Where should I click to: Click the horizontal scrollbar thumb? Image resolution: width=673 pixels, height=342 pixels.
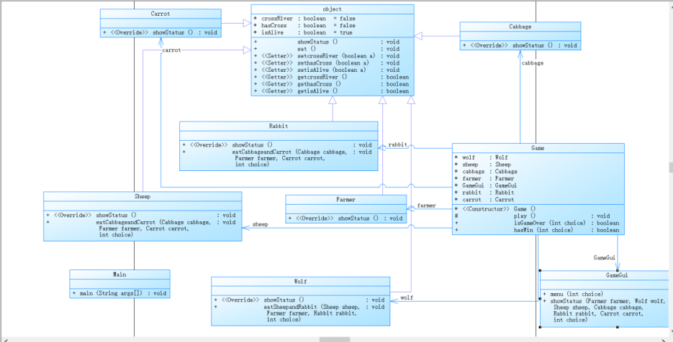tap(335, 339)
